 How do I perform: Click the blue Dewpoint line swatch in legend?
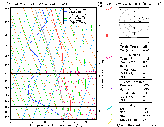pos(66,11)
